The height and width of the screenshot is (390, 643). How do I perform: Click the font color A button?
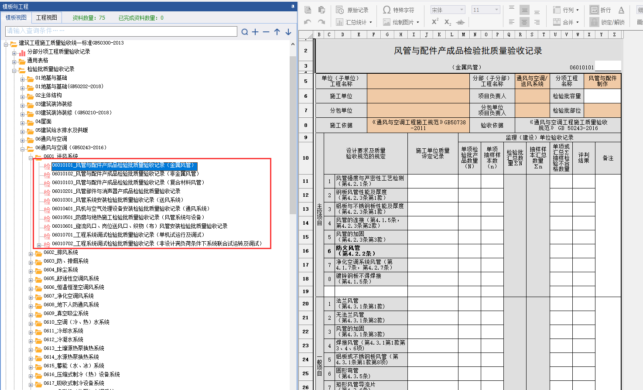click(x=621, y=10)
